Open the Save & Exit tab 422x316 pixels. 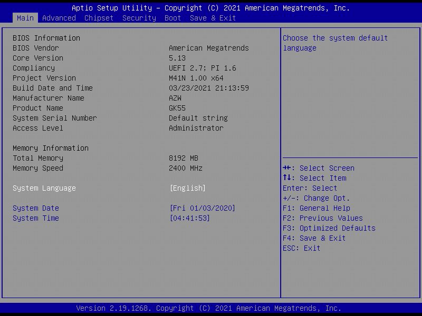tap(213, 18)
